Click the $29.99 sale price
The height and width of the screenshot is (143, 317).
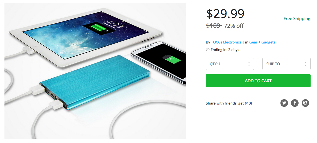click(x=225, y=14)
